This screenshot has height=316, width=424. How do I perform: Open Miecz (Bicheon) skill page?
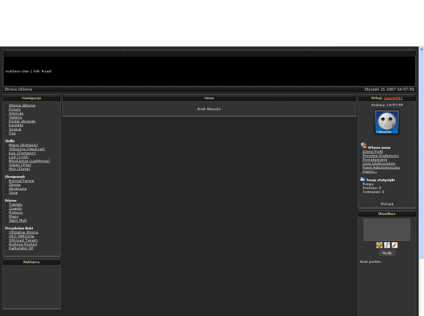(x=23, y=145)
